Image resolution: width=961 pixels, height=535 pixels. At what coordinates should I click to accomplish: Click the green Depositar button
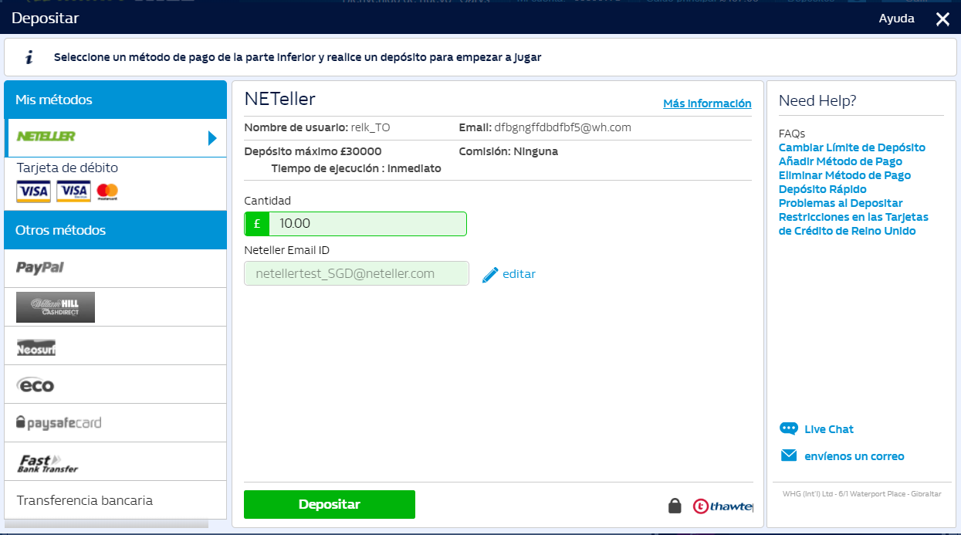point(330,504)
